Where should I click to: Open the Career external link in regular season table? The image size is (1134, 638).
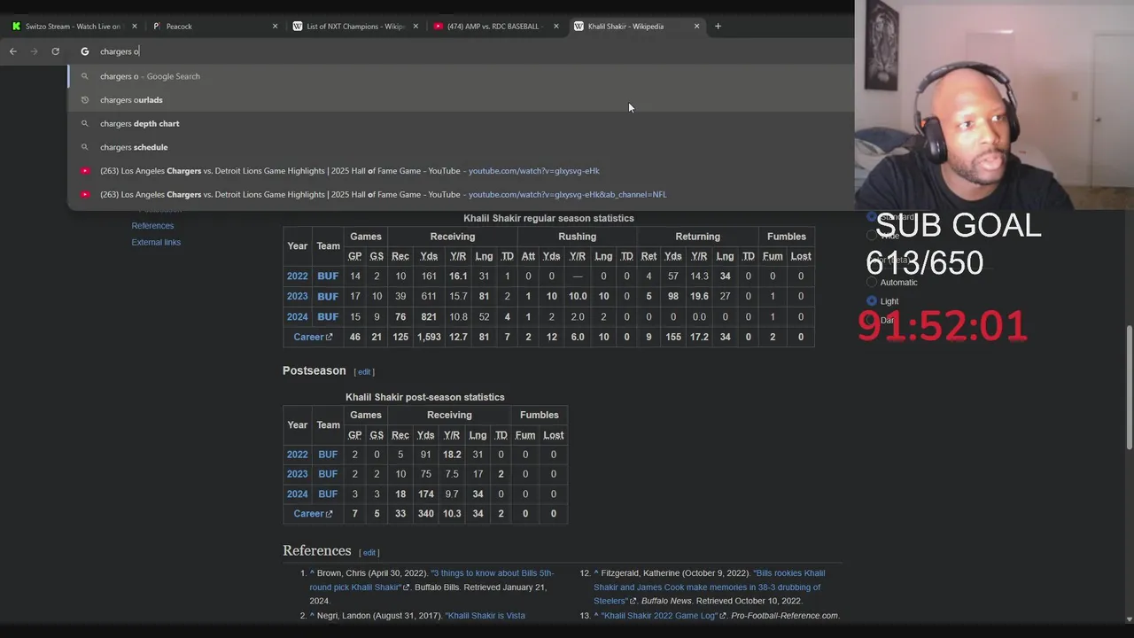point(313,338)
